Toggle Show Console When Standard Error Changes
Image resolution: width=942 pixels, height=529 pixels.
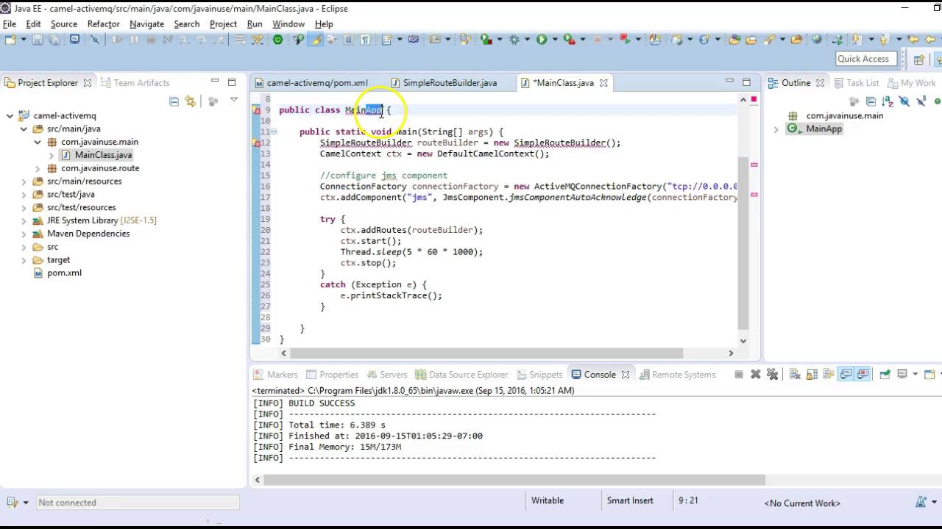863,375
